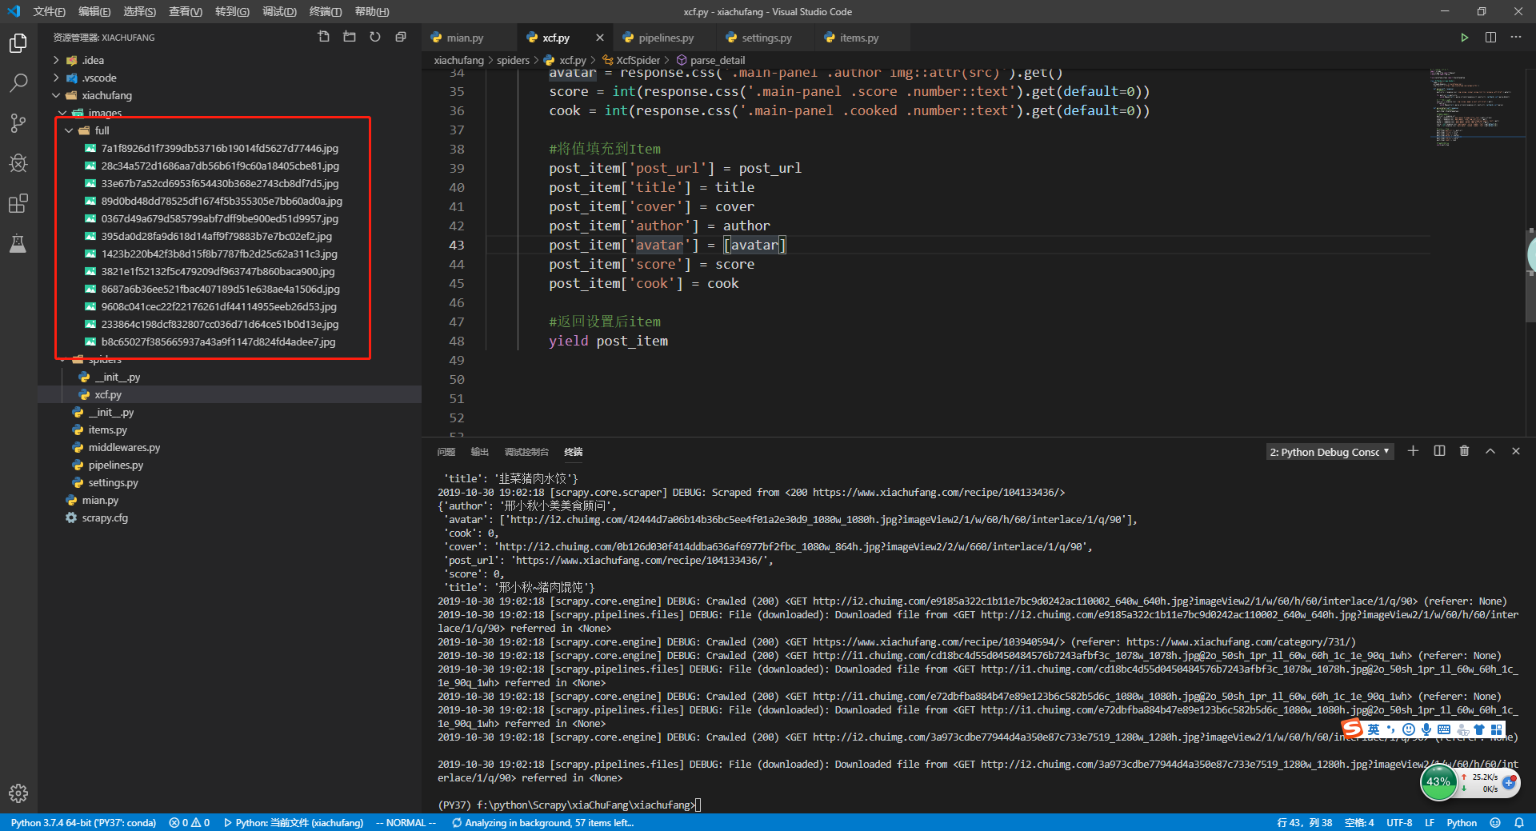The image size is (1536, 831).
Task: Close the xcf.py editor tab
Action: click(600, 38)
